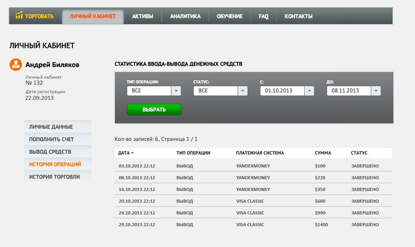This screenshot has height=247, width=415.
Task: Expand the СТАТУС dropdown arrow
Action: [242, 91]
